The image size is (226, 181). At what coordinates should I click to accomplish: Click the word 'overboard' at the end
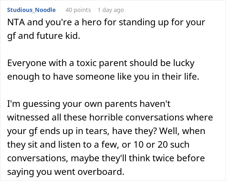point(101,172)
